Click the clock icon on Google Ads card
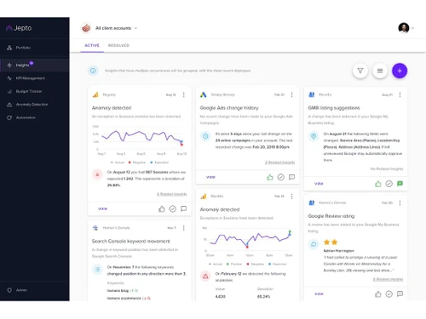Screen dimensions: 426x319 [205, 136]
